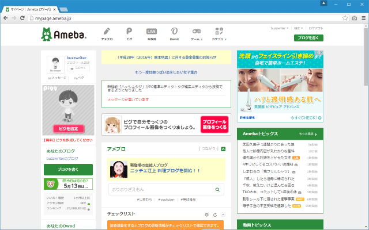Click the #youtuber hashtag
Viewport: 369px width, 230px height.
coord(166,200)
